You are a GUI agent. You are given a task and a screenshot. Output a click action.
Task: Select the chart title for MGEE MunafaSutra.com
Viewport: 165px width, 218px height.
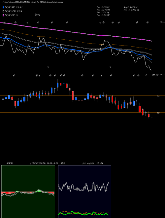(33, 2)
